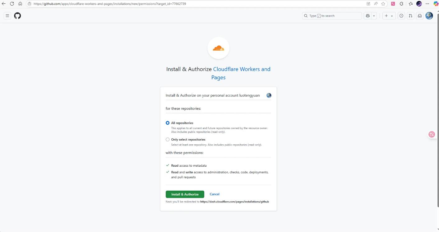Expand the Copilot dropdown arrow
This screenshot has width=439, height=232.
tap(374, 16)
